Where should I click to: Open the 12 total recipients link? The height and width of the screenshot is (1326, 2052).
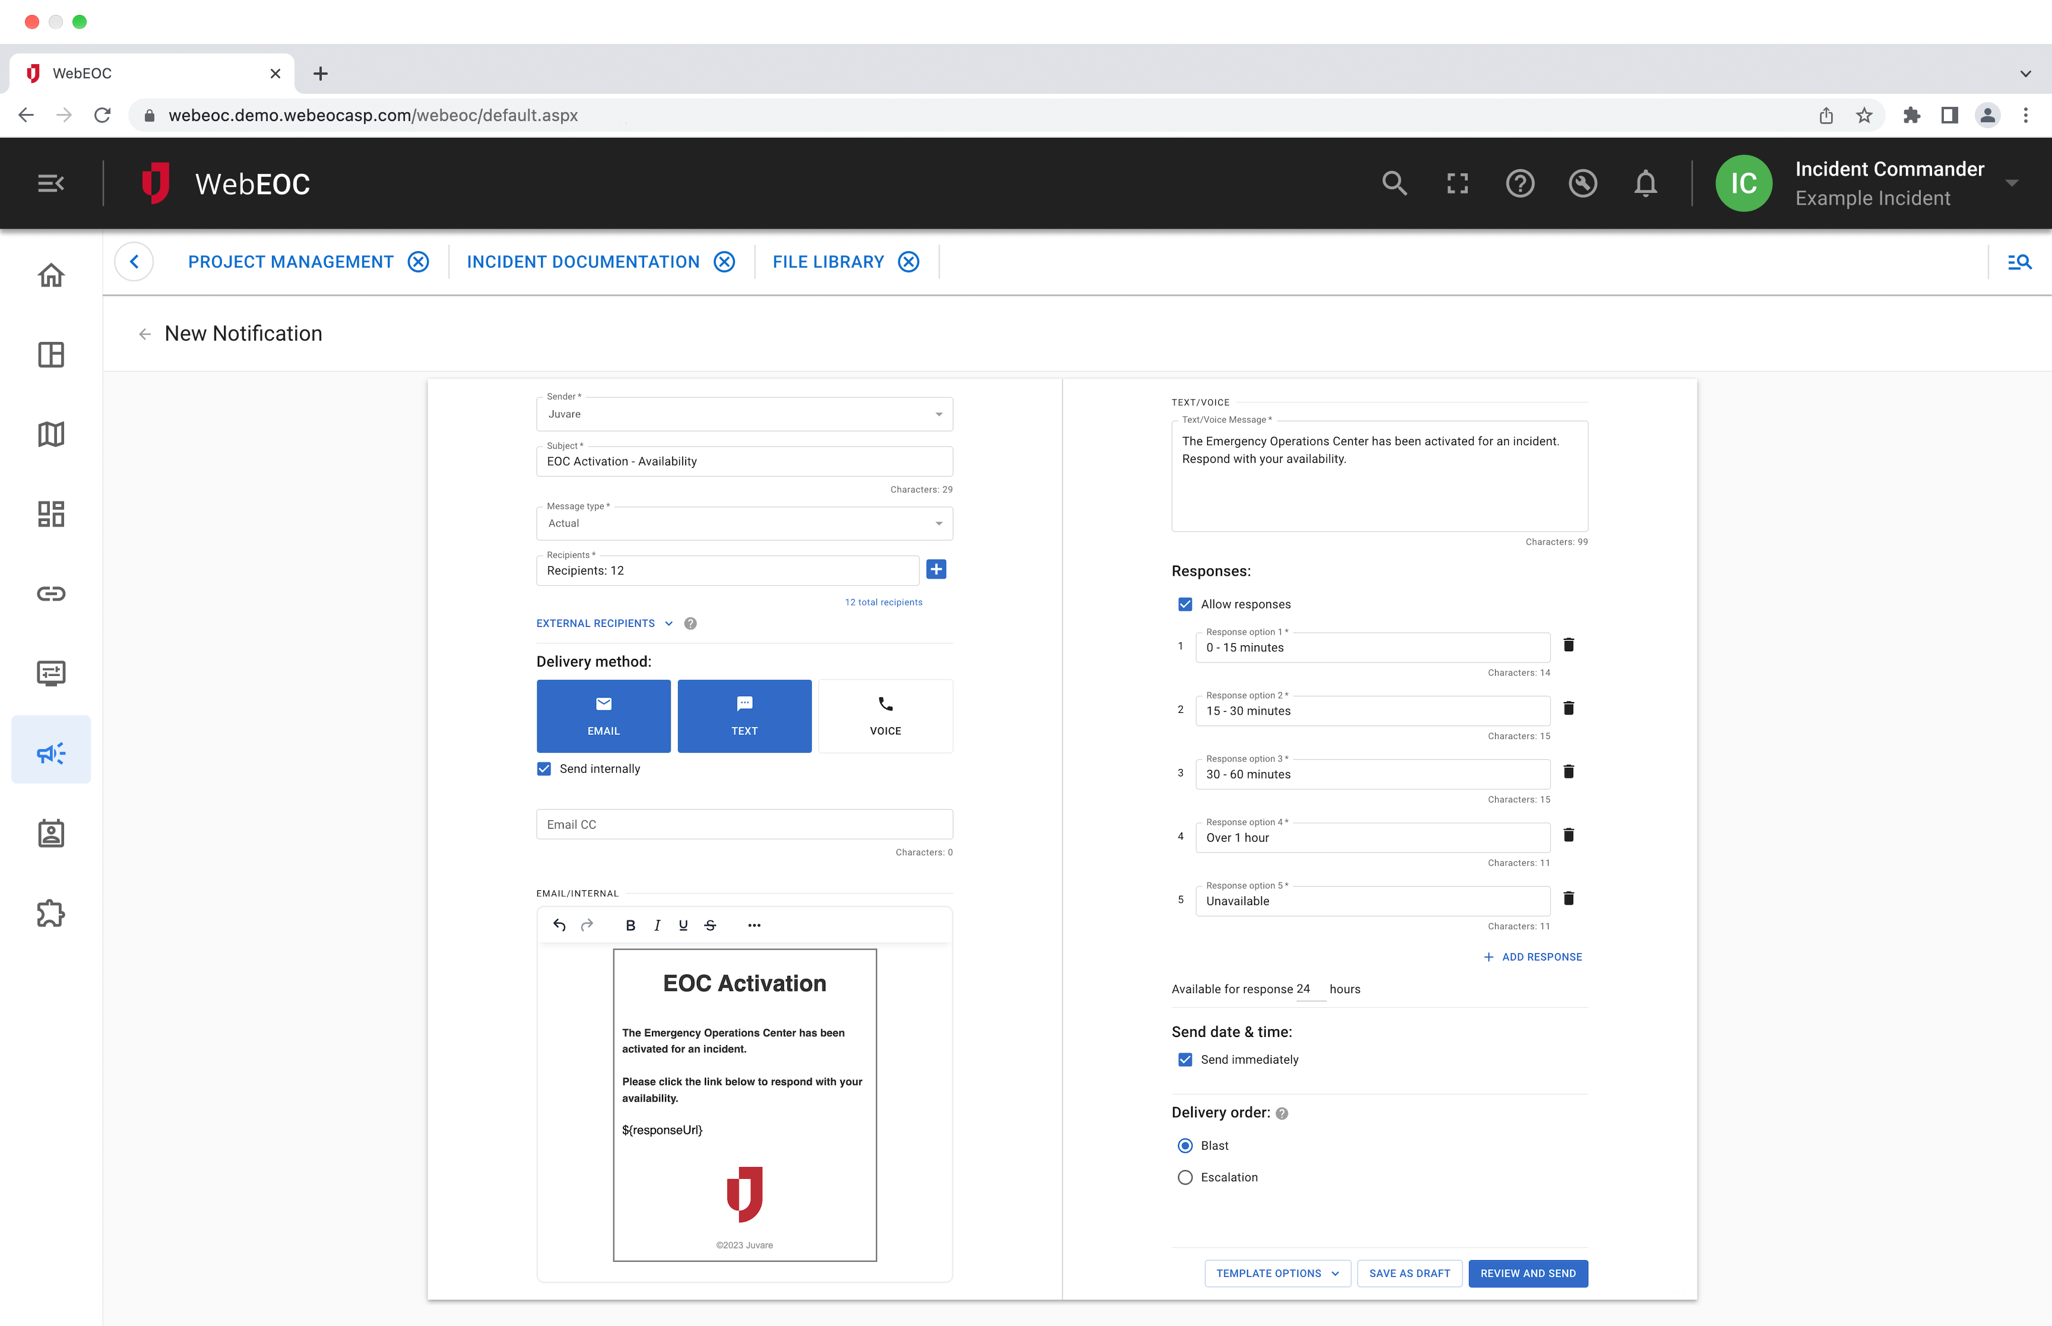[883, 602]
